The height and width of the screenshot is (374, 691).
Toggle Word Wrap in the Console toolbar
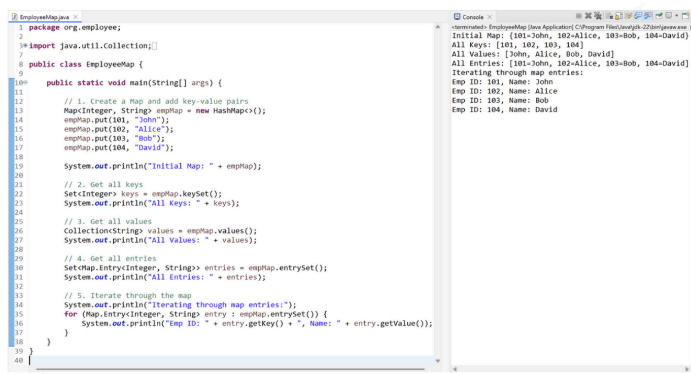(629, 16)
